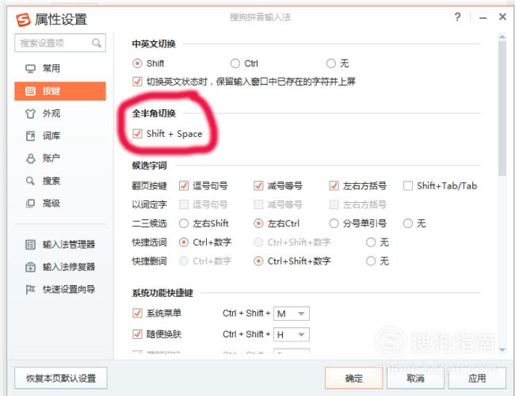Click the scrollbar down arrow
The width and height of the screenshot is (515, 396).
click(502, 350)
